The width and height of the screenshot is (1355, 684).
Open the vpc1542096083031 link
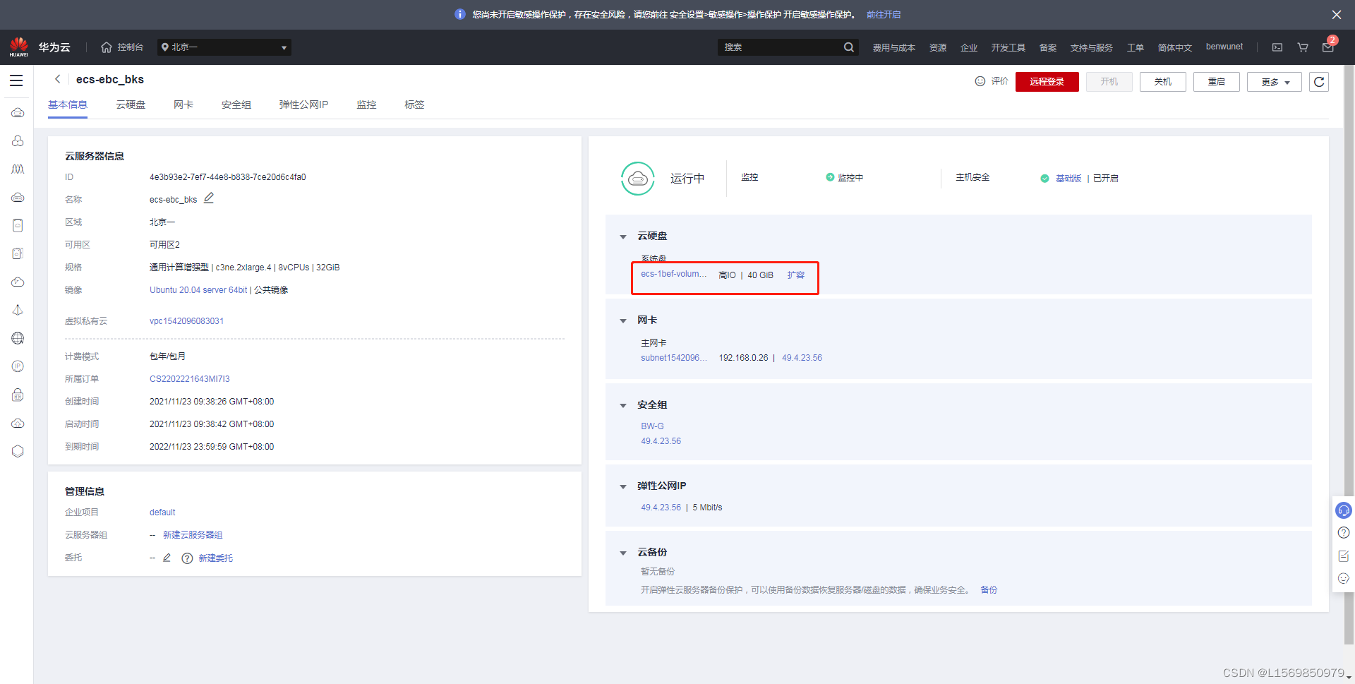coord(186,321)
